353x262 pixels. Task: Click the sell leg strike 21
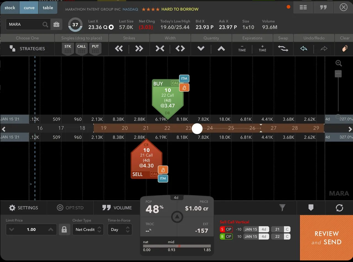click(x=277, y=229)
